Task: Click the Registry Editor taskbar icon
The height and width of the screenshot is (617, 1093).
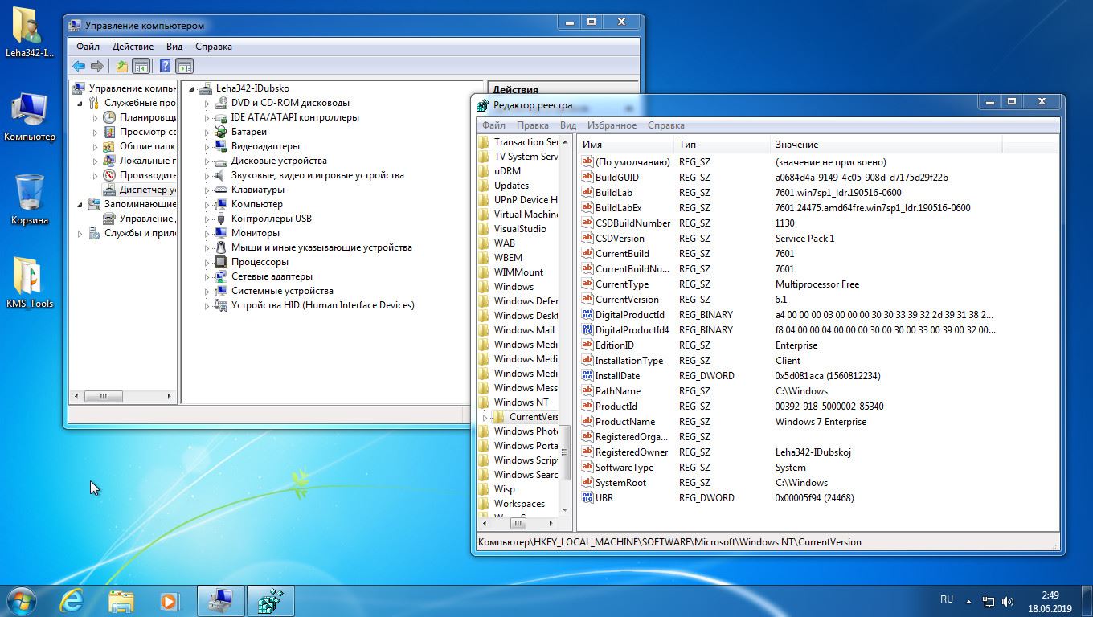Action: (270, 601)
